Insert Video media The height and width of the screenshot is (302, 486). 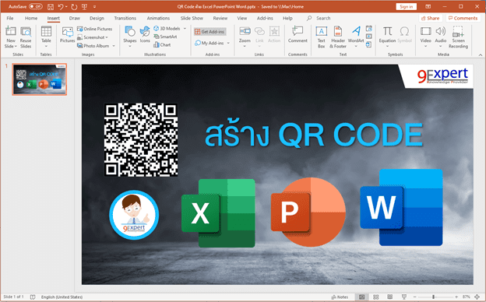point(425,37)
